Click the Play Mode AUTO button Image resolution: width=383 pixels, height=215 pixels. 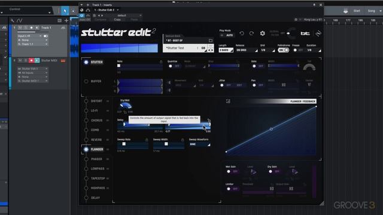pyautogui.click(x=227, y=35)
